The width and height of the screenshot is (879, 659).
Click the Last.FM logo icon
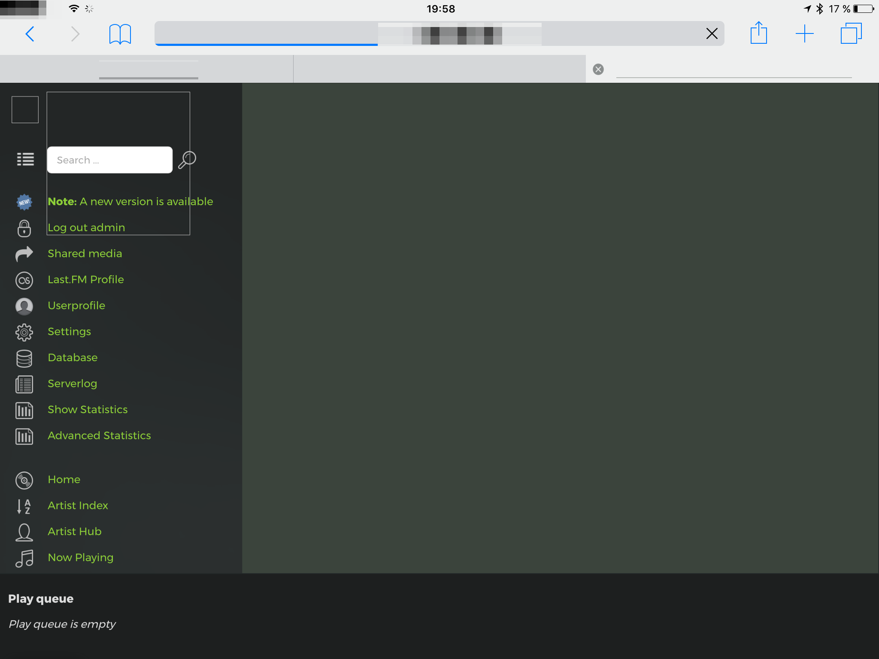coord(24,280)
